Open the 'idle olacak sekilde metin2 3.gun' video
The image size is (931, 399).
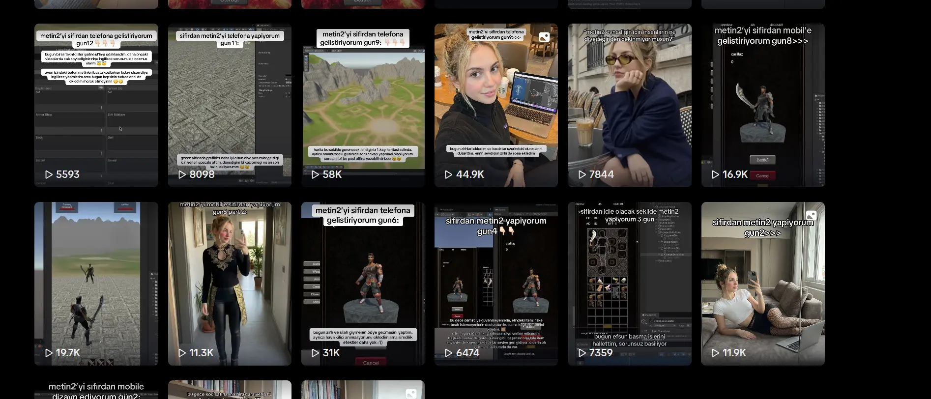(x=629, y=284)
